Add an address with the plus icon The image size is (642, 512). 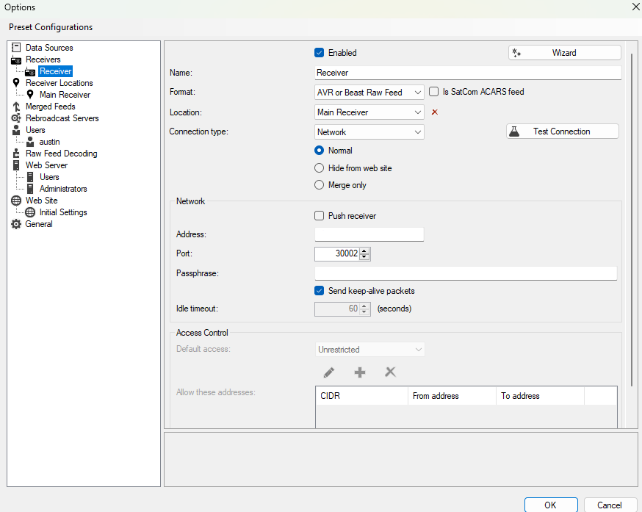point(359,372)
